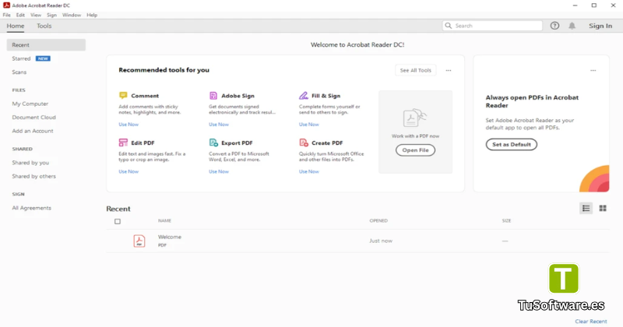
Task: Select Shared by others in sidebar
Action: pyautogui.click(x=33, y=176)
